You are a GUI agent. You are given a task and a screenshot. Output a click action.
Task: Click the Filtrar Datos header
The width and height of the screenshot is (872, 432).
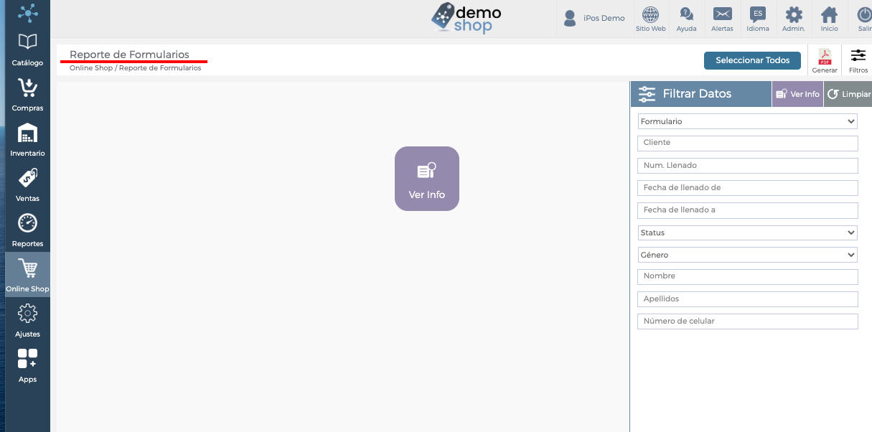[x=701, y=94]
